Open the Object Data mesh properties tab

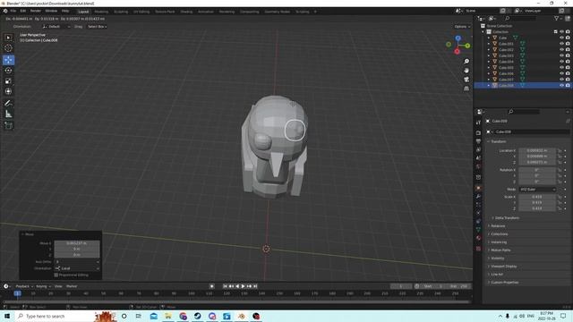(x=478, y=230)
